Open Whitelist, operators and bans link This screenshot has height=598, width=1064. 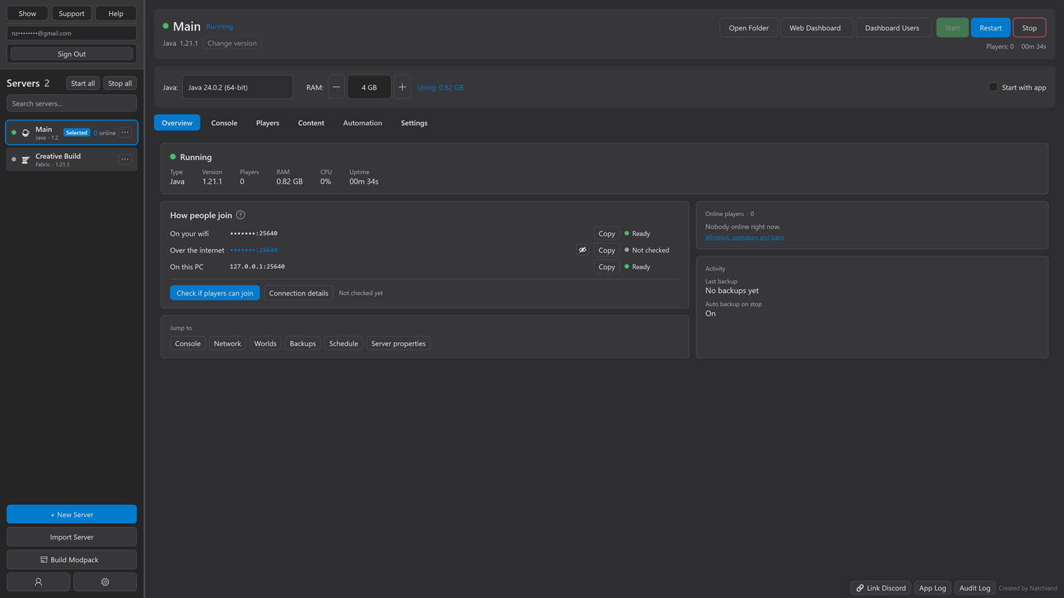(745, 237)
